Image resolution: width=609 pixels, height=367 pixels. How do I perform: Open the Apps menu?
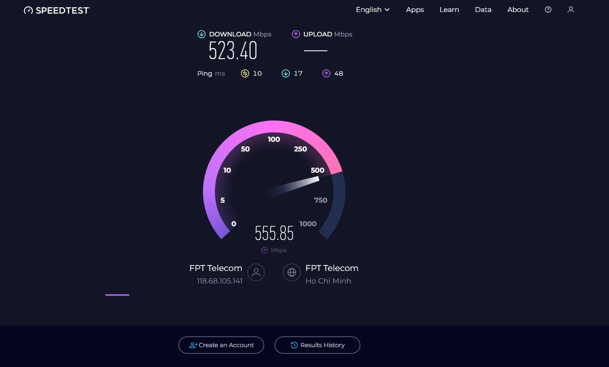[x=415, y=10]
